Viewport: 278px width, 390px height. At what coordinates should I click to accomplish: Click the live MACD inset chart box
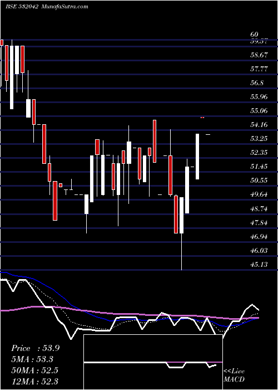click(153, 362)
